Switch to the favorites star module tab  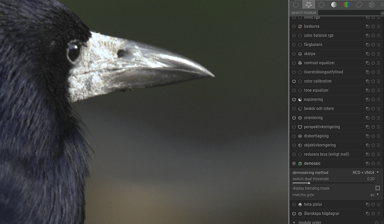308,4
